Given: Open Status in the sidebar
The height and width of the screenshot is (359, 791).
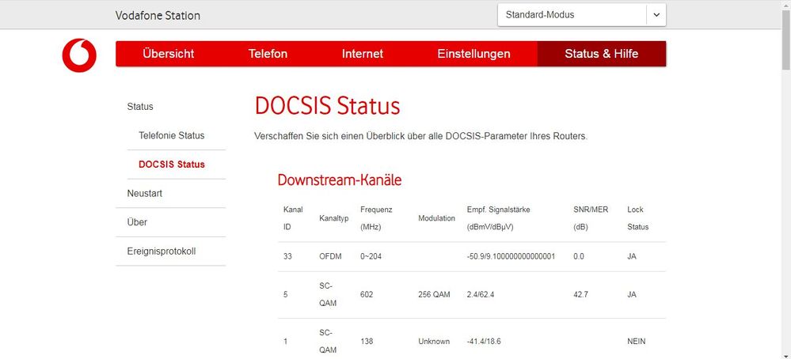Looking at the screenshot, I should click(140, 107).
